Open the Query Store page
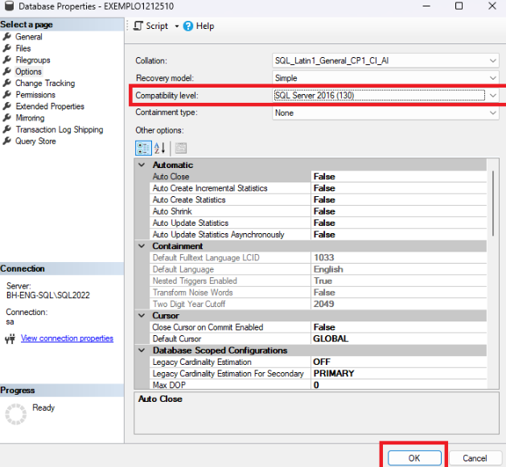This screenshot has width=506, height=467. point(35,141)
